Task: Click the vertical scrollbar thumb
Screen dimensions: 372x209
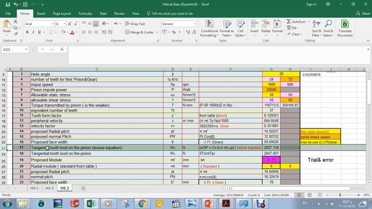Action: pos(369,91)
